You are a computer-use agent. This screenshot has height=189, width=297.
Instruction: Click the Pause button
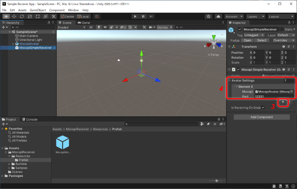coord(143,17)
